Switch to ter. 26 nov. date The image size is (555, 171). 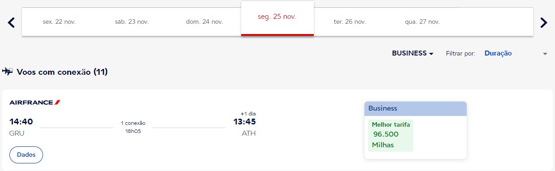(x=350, y=21)
